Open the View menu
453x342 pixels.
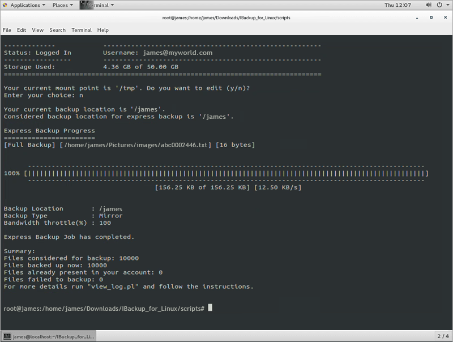(37, 30)
